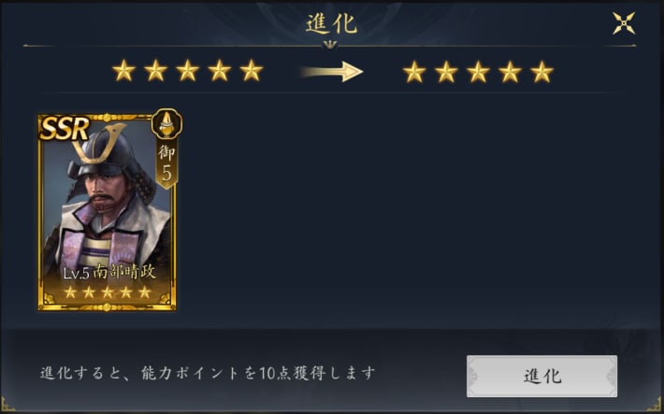This screenshot has height=414, width=664.
Task: Tap the star rating on the card
Action: point(108,293)
